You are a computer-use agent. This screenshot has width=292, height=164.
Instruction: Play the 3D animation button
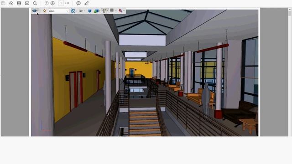click(81, 11)
